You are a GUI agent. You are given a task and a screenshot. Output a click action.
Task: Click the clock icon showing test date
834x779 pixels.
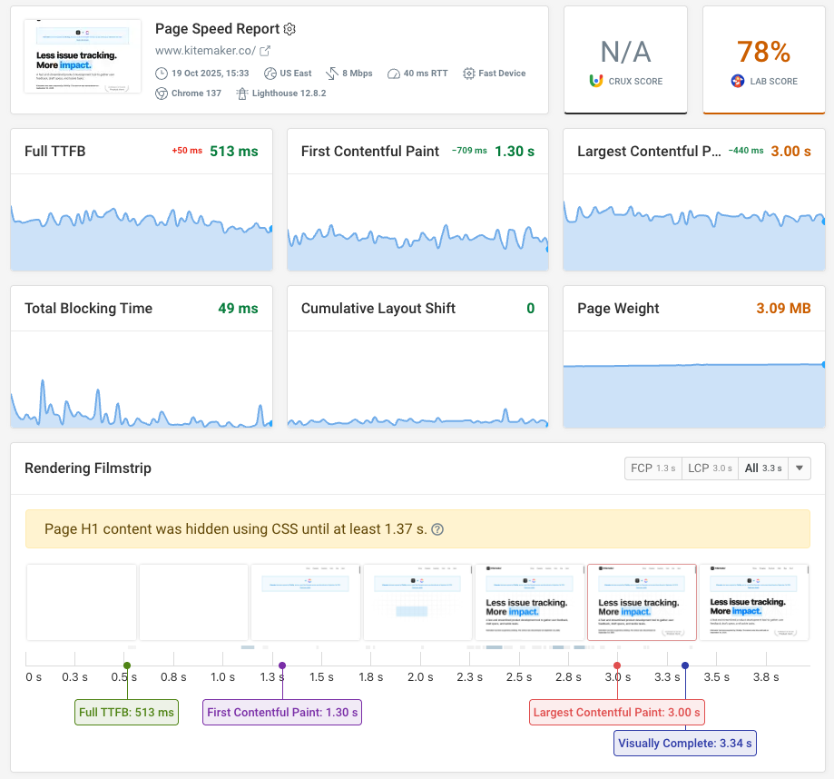point(162,74)
